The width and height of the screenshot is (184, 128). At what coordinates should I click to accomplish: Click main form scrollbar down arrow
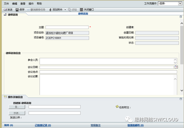(182, 90)
